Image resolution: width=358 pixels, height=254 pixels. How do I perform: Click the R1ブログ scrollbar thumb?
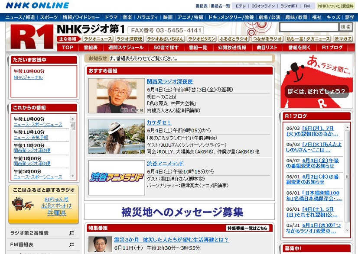(x=348, y=176)
